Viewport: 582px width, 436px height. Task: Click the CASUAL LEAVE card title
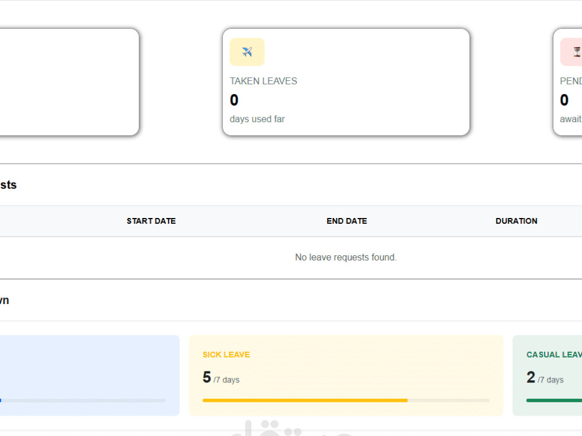tap(554, 355)
